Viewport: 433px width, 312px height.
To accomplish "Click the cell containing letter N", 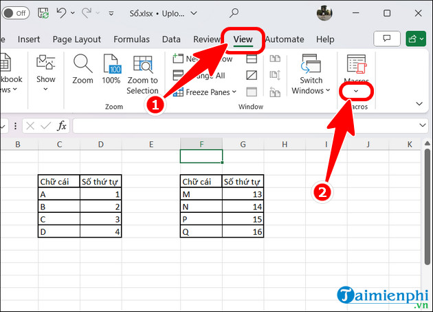I will coord(201,207).
